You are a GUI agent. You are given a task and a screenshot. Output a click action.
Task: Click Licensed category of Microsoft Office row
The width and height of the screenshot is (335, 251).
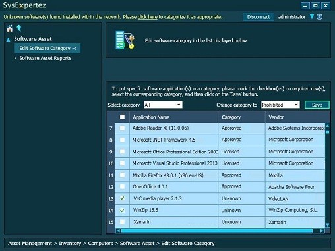click(x=241, y=152)
